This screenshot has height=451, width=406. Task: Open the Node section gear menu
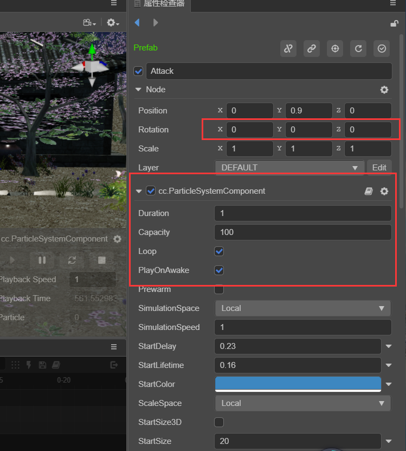point(384,90)
